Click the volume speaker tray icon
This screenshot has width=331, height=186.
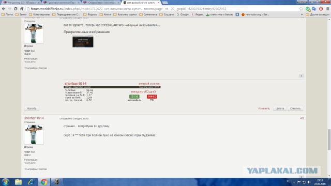tap(309, 182)
